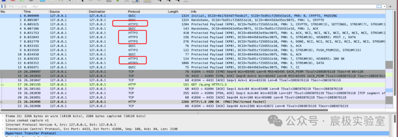Select packet 19 PSH, ACK row
This screenshot has width=398, height=137.
point(192,94)
